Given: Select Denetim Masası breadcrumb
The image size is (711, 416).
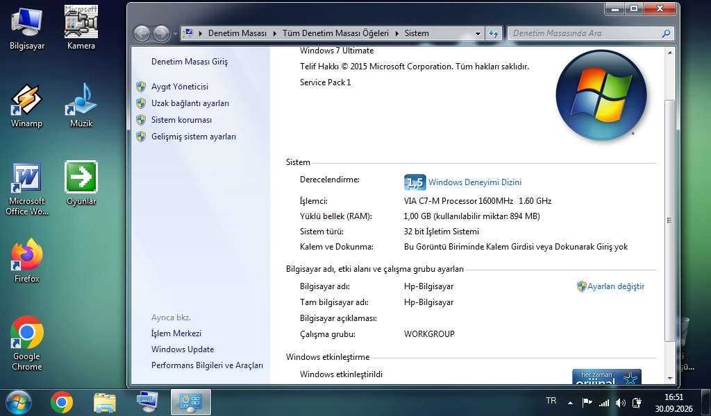Looking at the screenshot, I should coord(237,33).
